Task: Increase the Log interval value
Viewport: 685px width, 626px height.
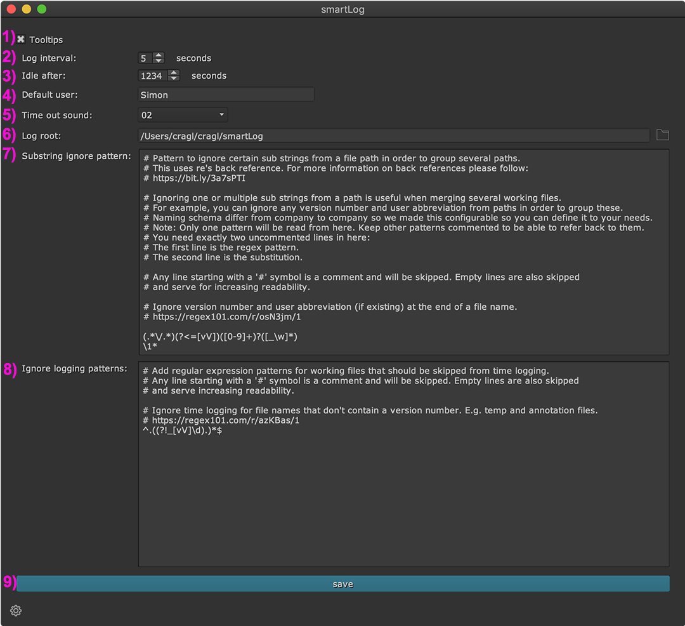Action: (x=159, y=55)
